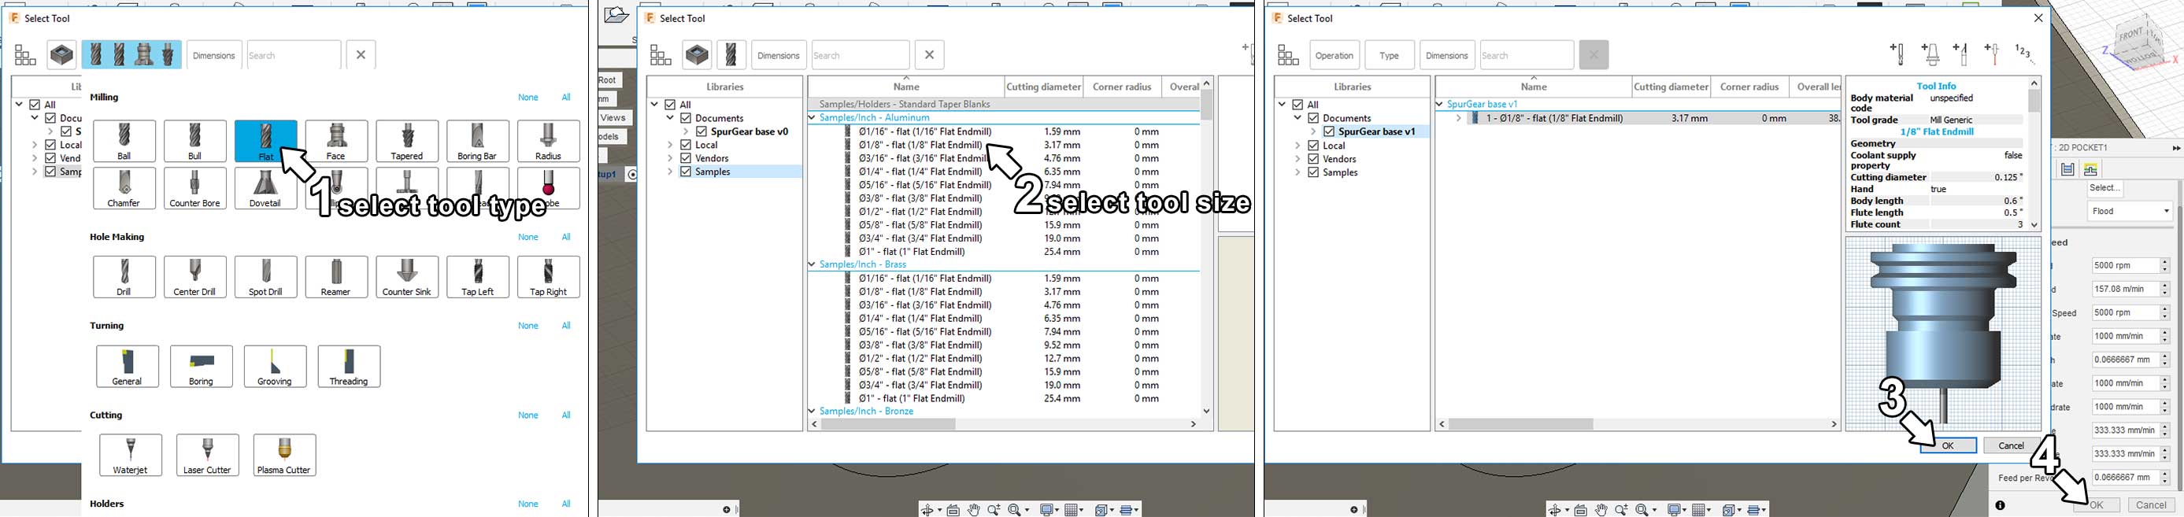Click the Search field in the middle dialog
This screenshot has height=517, width=2184.
point(860,55)
